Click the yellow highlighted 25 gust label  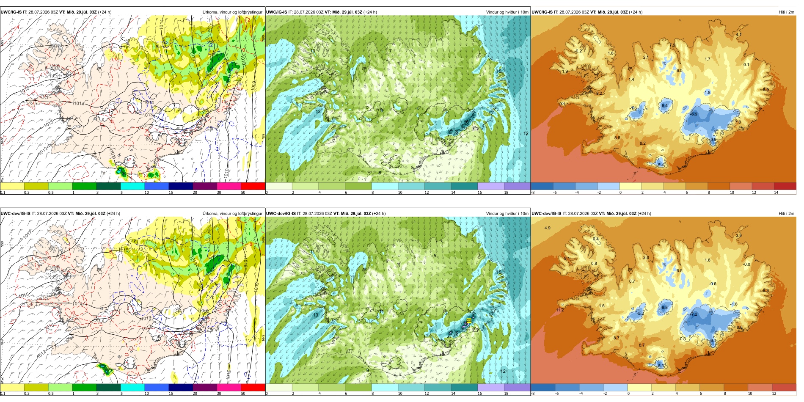469,320
